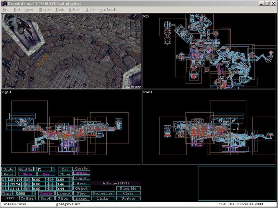
Task: Open object Properties
Action: click(103, 193)
